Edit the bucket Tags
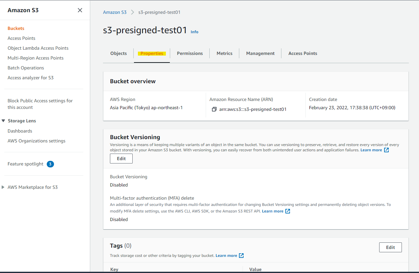 click(390, 247)
